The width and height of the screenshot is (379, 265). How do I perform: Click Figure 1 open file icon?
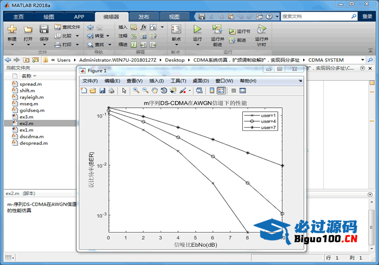click(93, 91)
